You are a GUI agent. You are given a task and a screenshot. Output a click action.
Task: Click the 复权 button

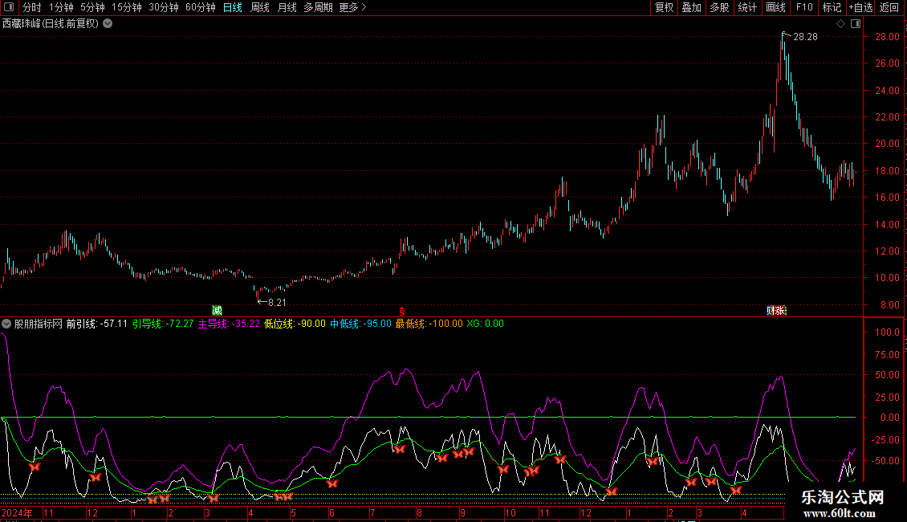pyautogui.click(x=664, y=7)
